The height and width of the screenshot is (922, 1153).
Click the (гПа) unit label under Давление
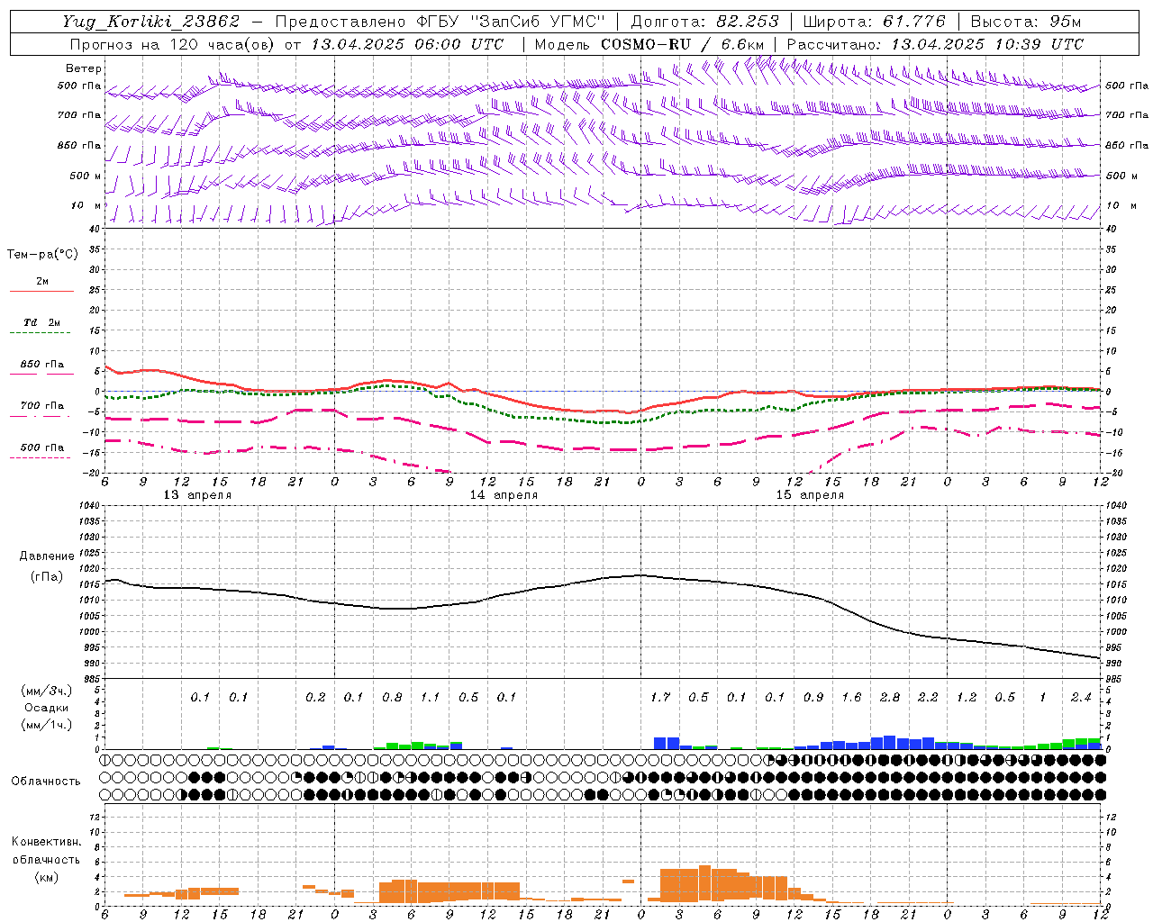(47, 577)
